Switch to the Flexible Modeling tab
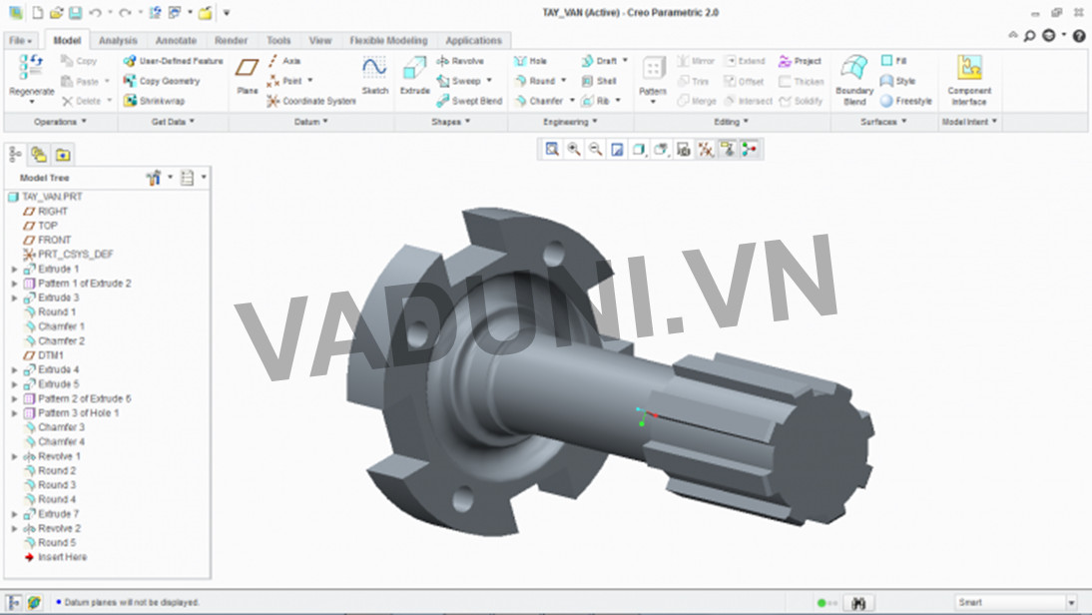Viewport: 1092px width, 615px height. point(388,40)
